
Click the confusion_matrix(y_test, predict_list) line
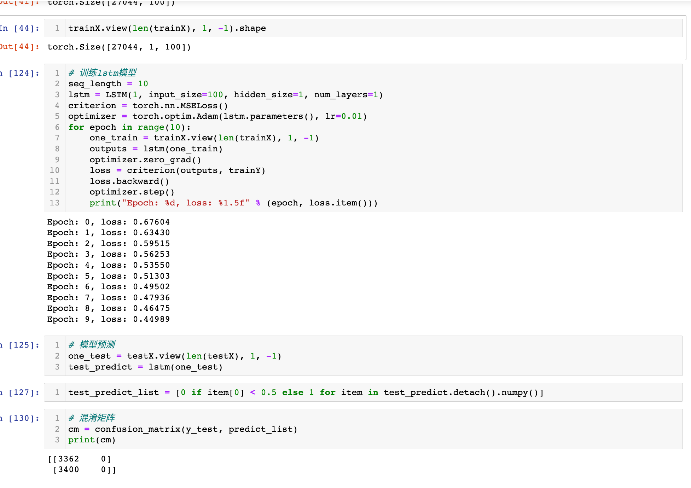pos(182,429)
